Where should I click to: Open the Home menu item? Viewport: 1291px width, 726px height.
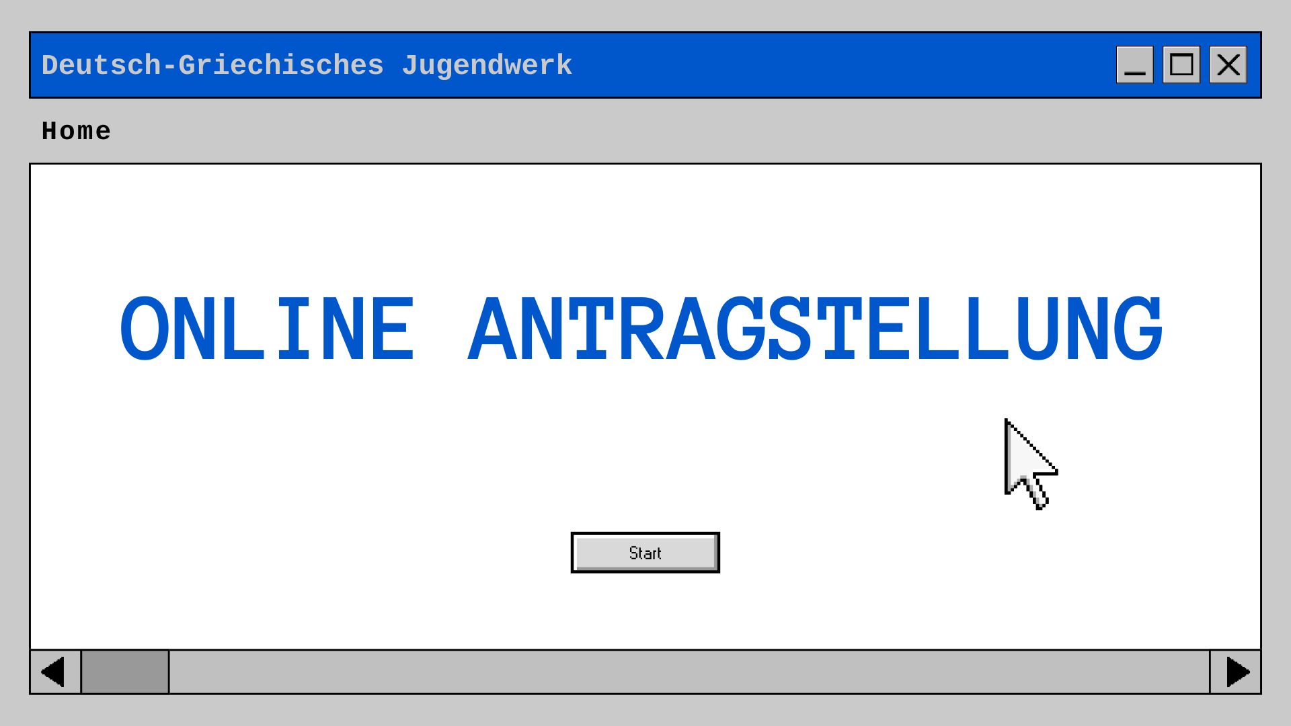tap(76, 131)
